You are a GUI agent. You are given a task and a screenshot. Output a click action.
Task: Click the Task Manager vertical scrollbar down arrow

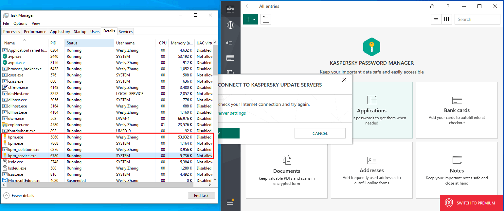point(215,179)
